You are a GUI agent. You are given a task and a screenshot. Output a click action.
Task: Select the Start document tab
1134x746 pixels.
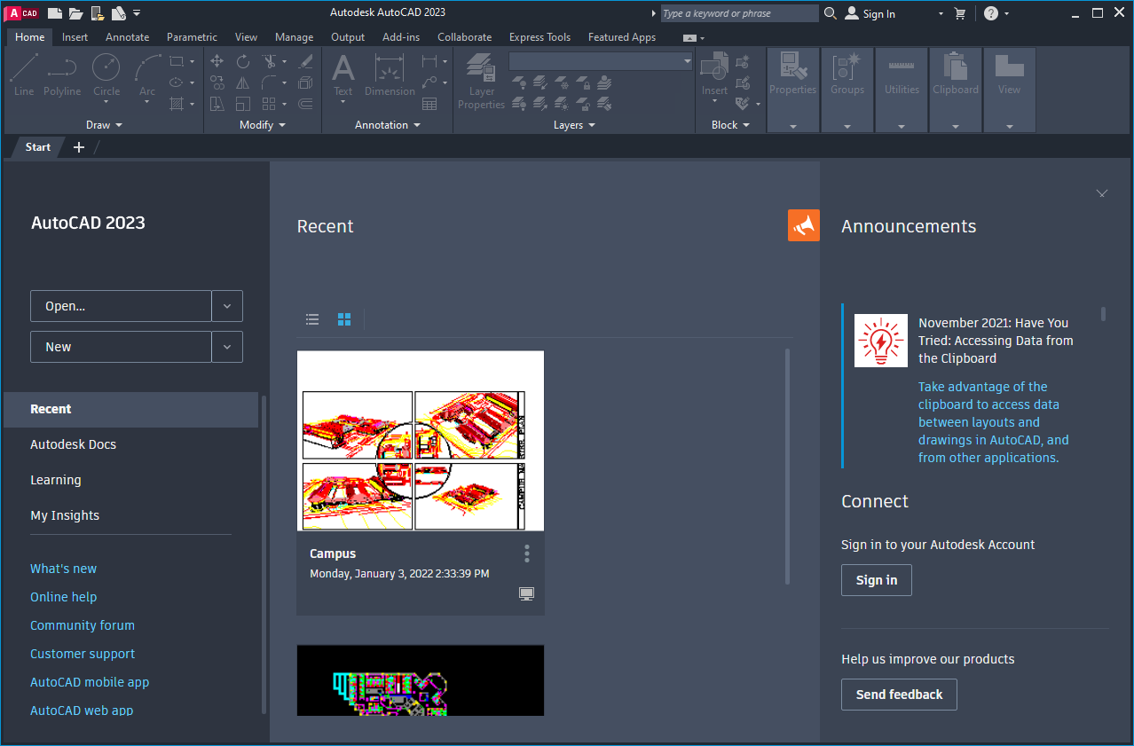point(38,147)
